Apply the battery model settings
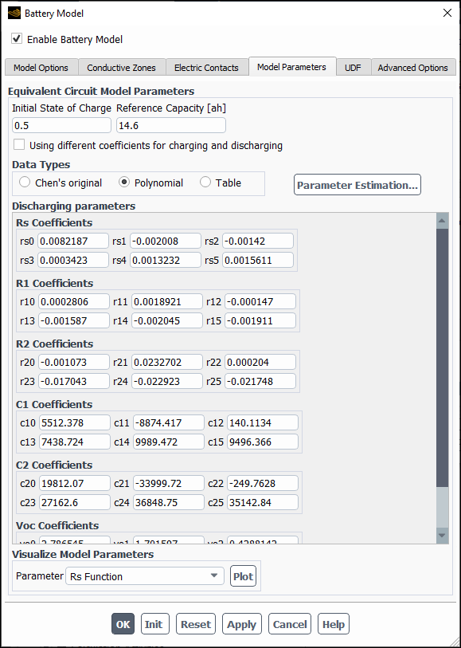 click(241, 624)
